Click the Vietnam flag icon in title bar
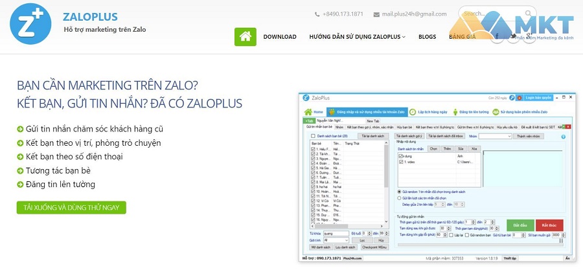The width and height of the screenshot is (583, 272). (520, 98)
